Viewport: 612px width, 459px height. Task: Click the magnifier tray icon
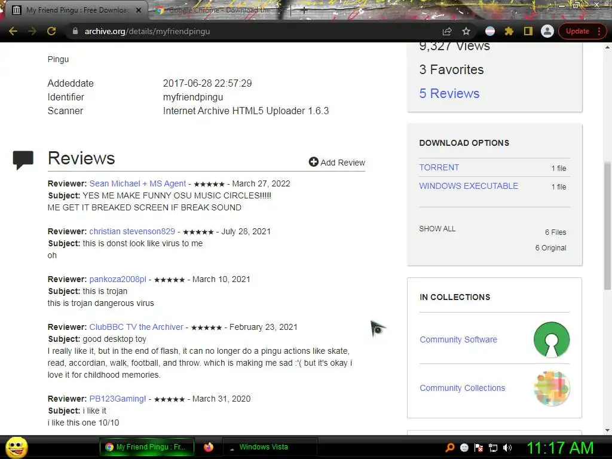click(450, 447)
